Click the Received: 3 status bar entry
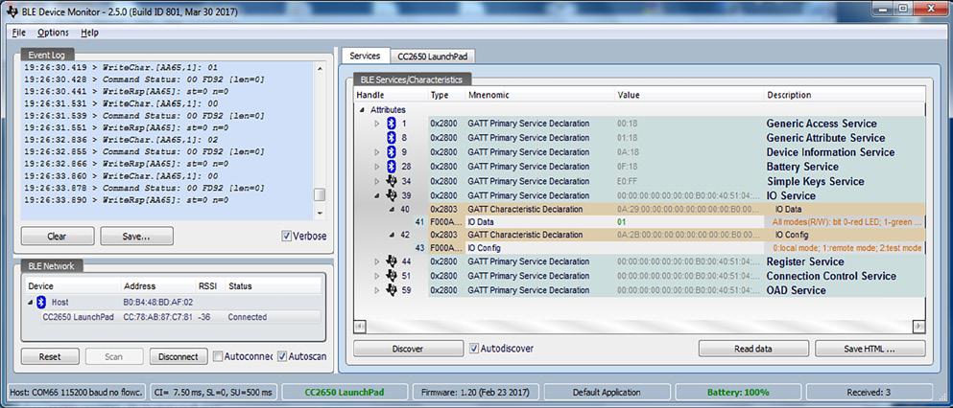 [870, 393]
